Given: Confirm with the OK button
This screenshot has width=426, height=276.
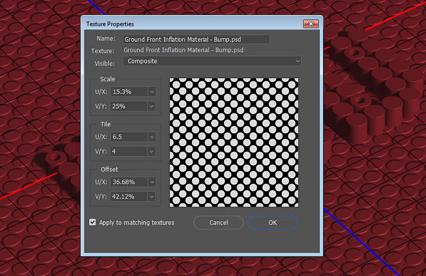Looking at the screenshot, I should click(x=273, y=222).
